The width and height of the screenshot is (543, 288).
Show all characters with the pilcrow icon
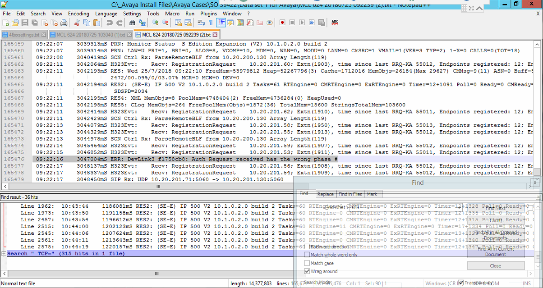211,23
